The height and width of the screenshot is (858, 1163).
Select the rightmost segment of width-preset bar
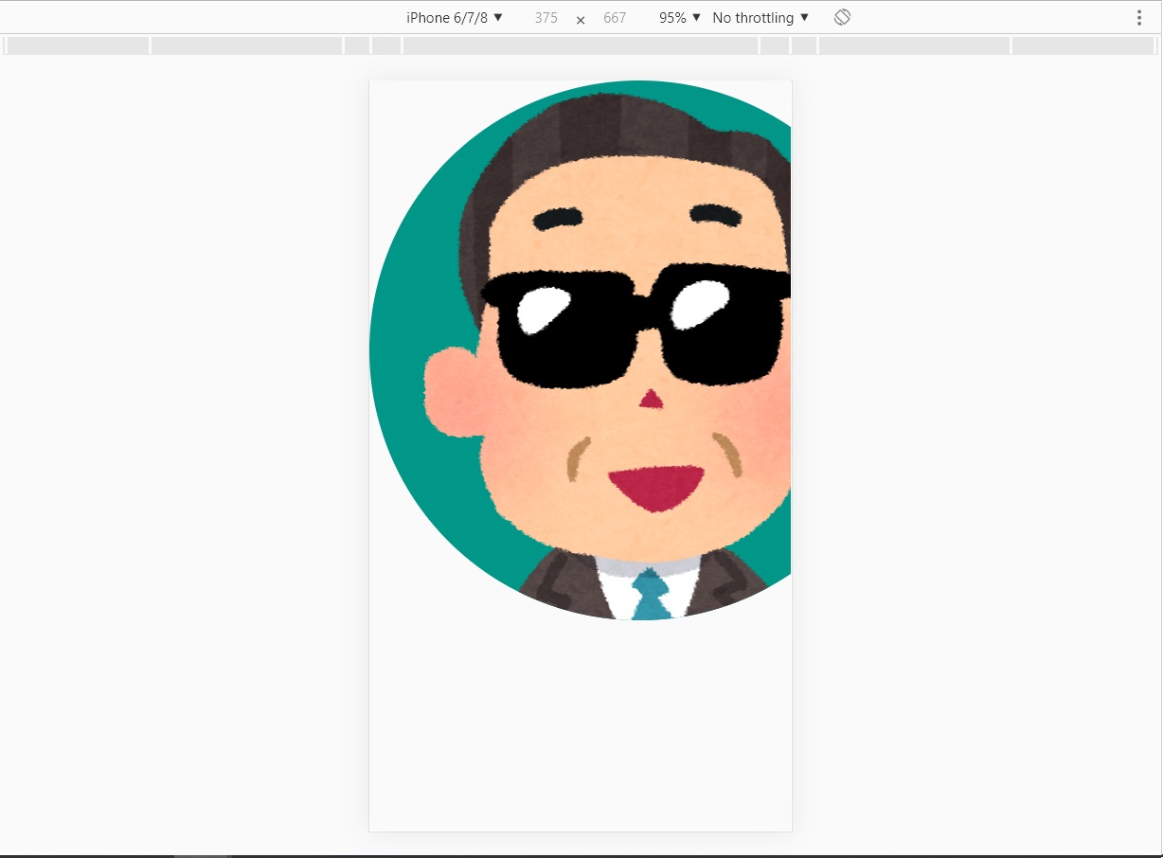coord(1082,45)
